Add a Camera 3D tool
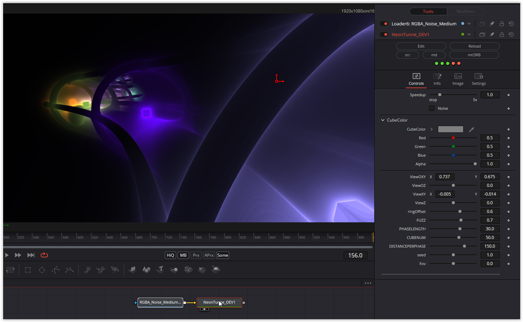This screenshot has height=322, width=523. pyautogui.click(x=188, y=270)
